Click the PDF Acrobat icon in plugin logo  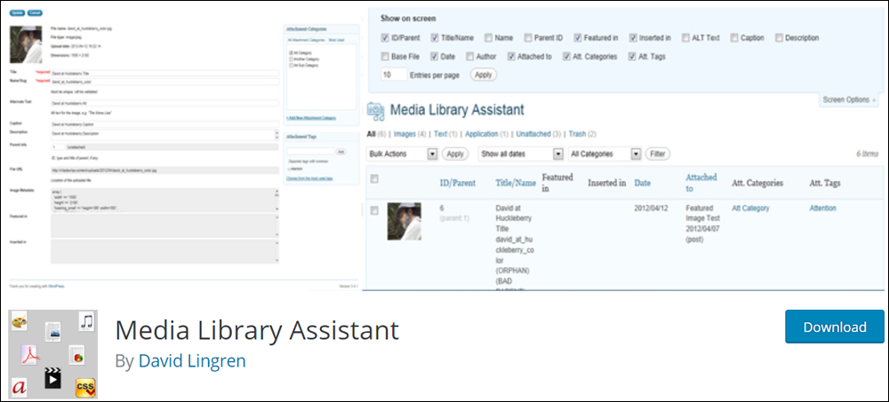(x=30, y=354)
